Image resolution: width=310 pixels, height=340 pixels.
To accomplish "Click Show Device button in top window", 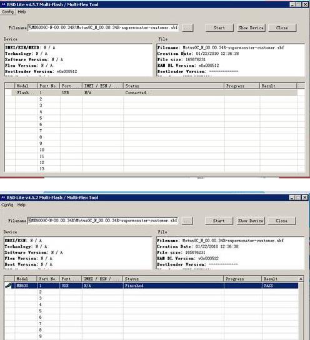I will 251,27.
